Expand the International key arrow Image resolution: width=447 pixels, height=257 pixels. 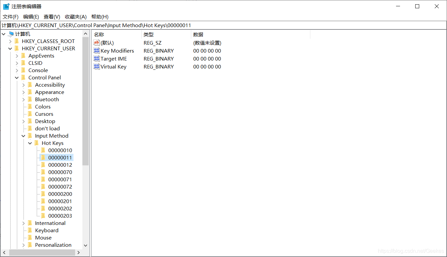click(23, 223)
